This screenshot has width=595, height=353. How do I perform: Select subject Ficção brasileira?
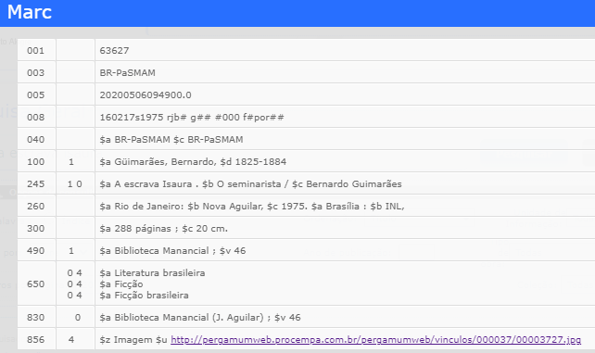click(144, 295)
